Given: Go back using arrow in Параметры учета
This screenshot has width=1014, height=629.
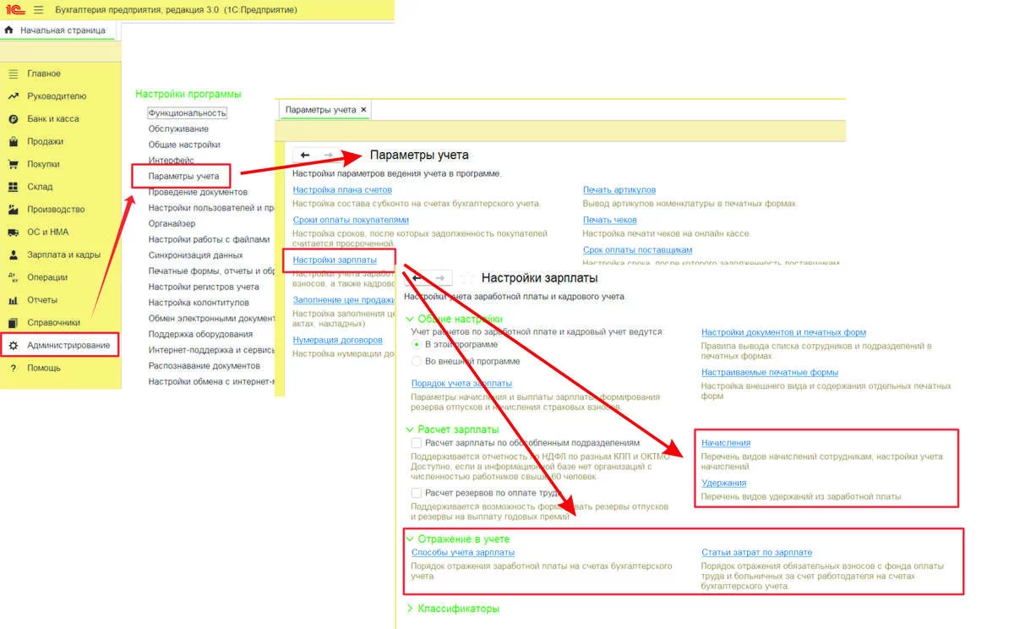Looking at the screenshot, I should pyautogui.click(x=305, y=156).
